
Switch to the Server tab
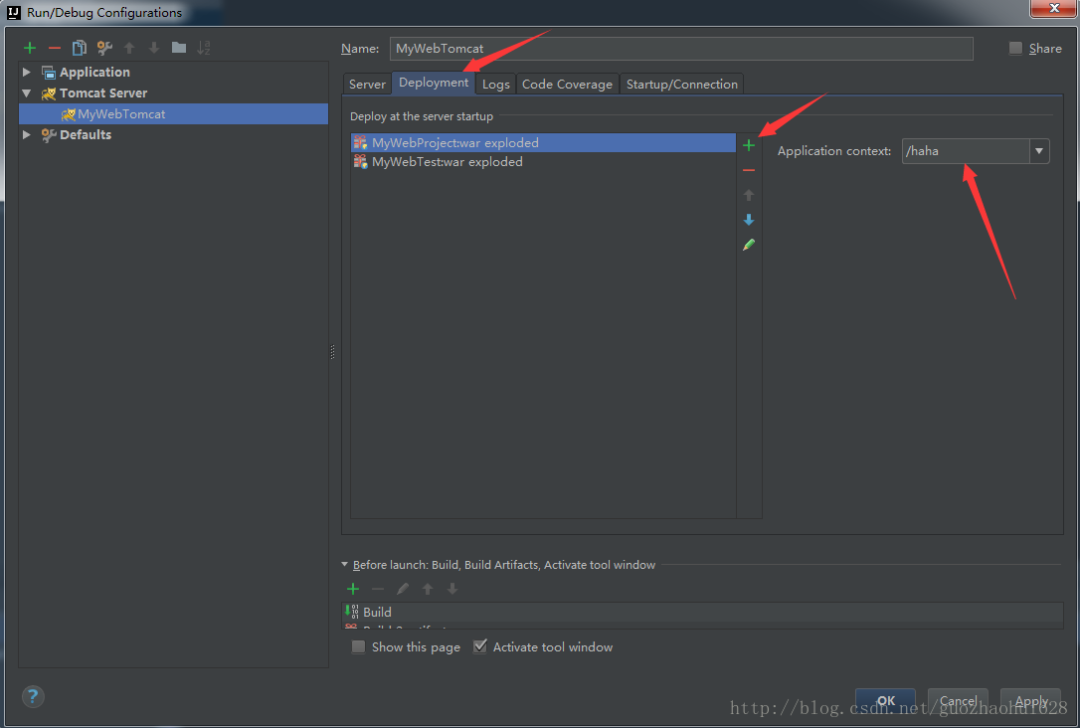coord(367,84)
